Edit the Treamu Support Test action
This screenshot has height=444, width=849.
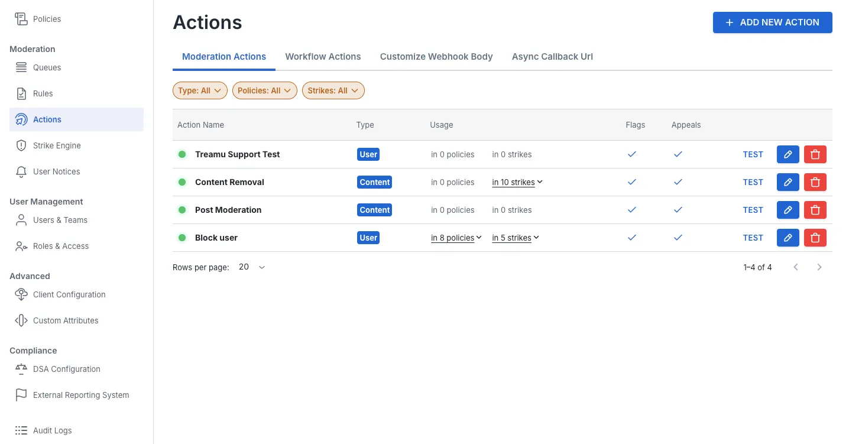(x=788, y=154)
